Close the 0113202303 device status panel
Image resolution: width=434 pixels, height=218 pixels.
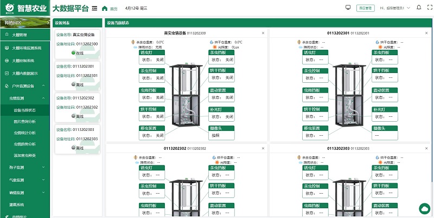(426, 148)
